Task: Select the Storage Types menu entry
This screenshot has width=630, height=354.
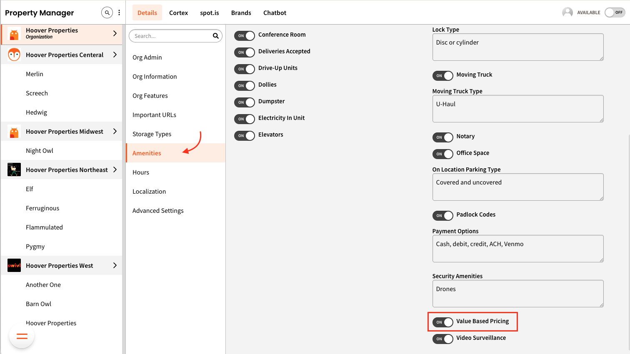Action: tap(152, 134)
